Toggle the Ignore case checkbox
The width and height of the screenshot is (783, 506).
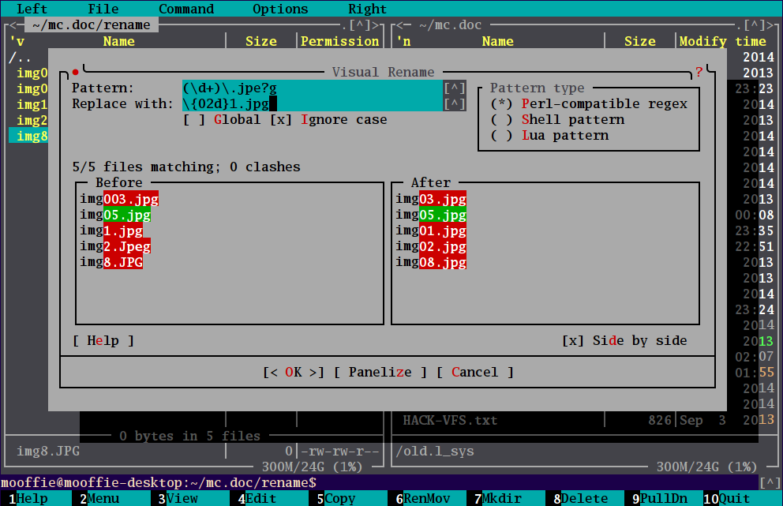[281, 120]
